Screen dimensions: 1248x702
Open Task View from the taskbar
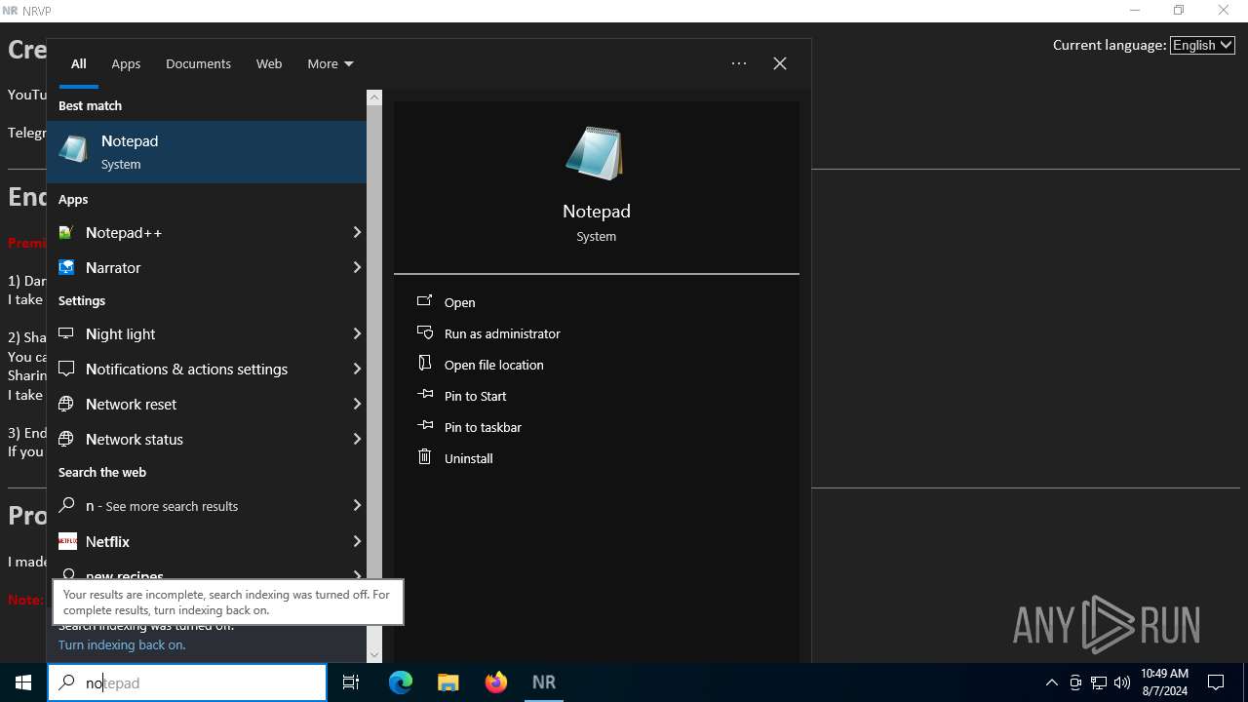pos(351,682)
